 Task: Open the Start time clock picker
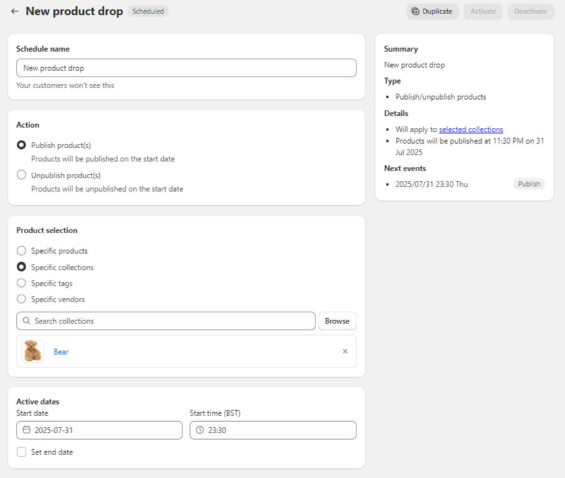(200, 430)
